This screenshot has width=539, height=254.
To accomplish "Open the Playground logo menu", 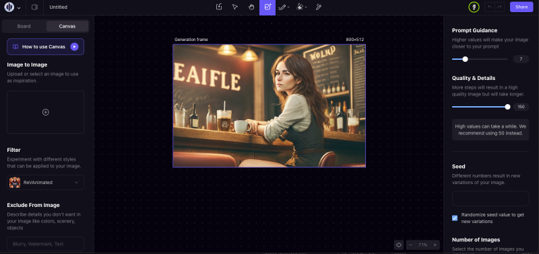I will [9, 7].
